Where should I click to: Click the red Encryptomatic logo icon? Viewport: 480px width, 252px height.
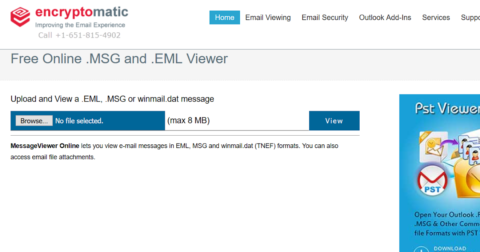click(20, 17)
